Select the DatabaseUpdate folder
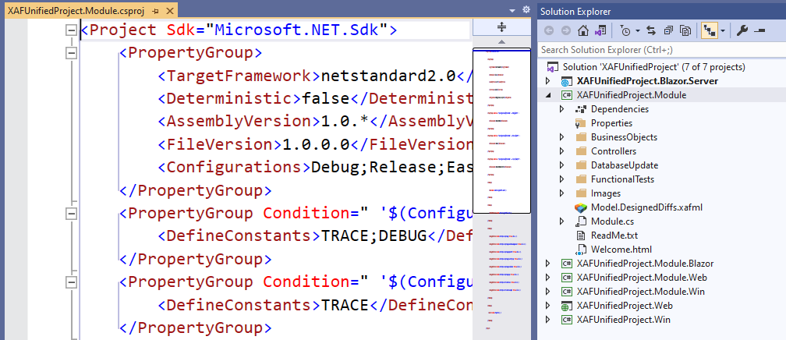The image size is (786, 340). pyautogui.click(x=624, y=165)
